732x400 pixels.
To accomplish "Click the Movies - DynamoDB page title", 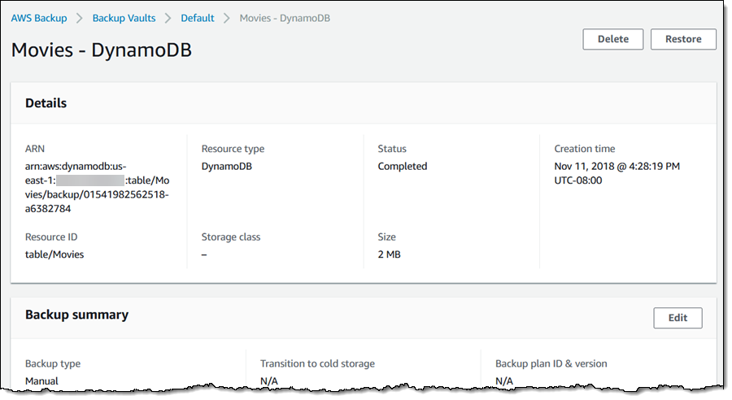I will 102,50.
